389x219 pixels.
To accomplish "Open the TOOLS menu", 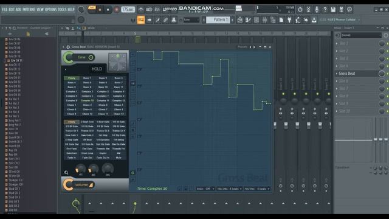I will [62, 10].
